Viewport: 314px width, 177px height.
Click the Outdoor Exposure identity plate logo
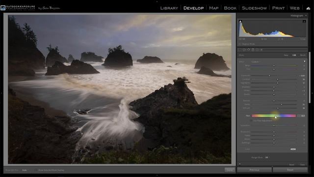(18, 8)
